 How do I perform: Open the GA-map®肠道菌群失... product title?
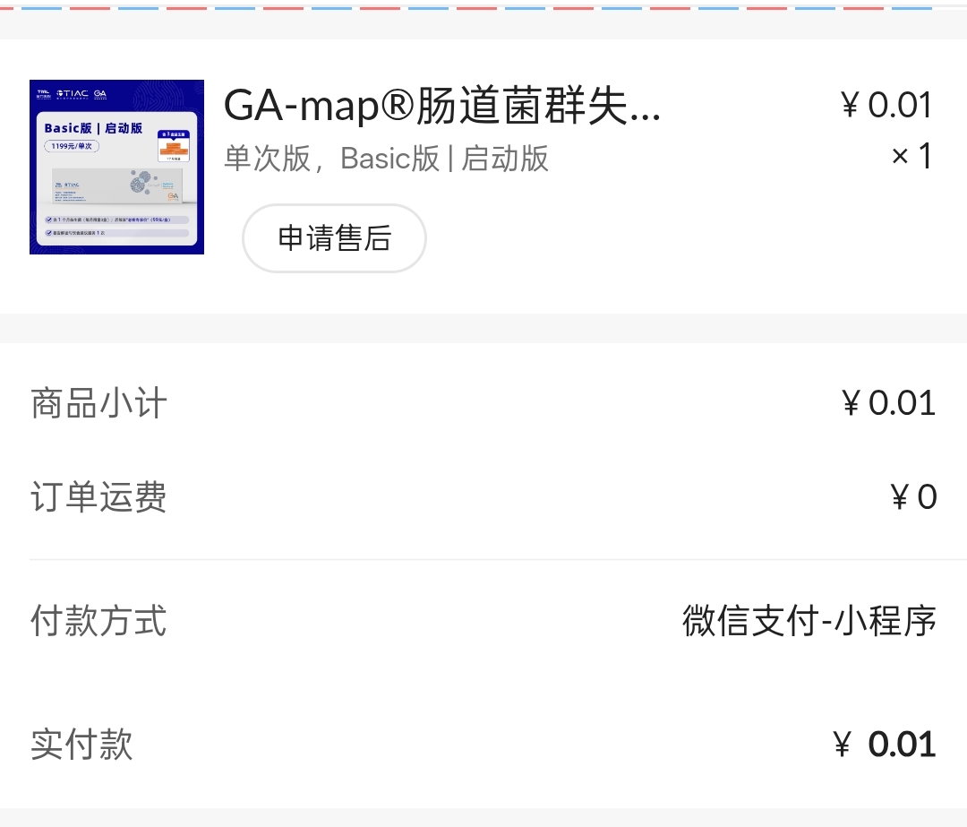pos(441,106)
